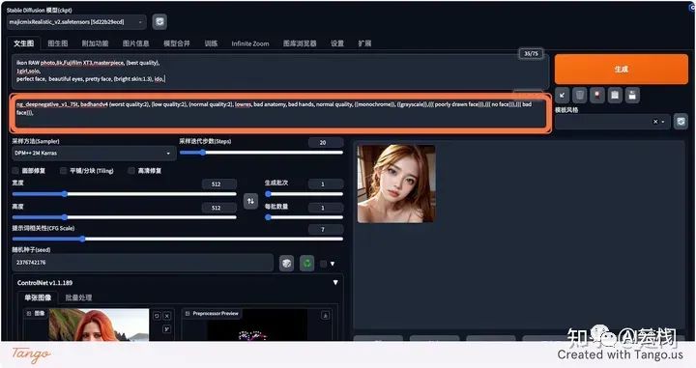Image resolution: width=696 pixels, height=368 pixels.
Task: Enable the 平铺/分块 (Tiling) checkbox
Action: (64, 171)
